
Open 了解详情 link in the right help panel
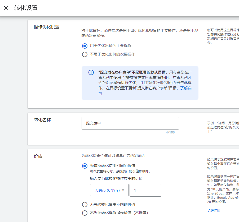point(214,210)
